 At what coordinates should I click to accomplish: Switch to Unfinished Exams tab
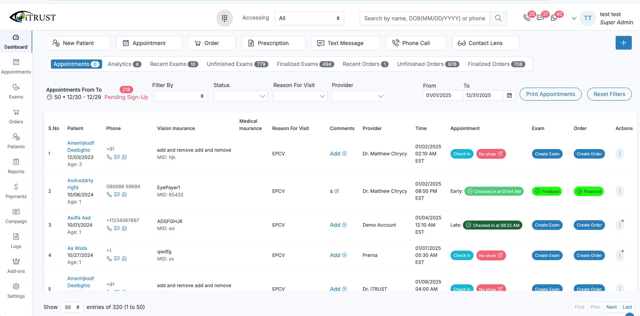pos(237,64)
